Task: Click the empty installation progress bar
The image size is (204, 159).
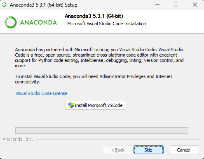Action: coord(102,131)
